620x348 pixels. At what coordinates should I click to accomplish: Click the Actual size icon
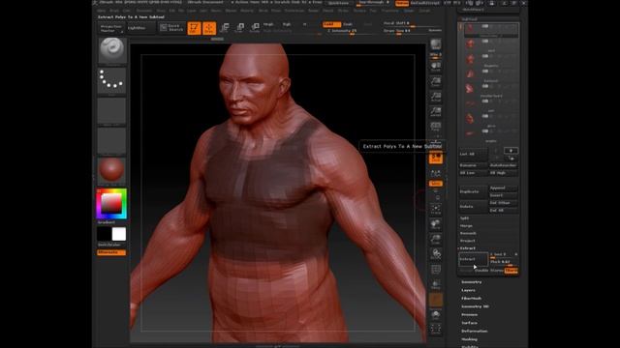pyautogui.click(x=435, y=97)
